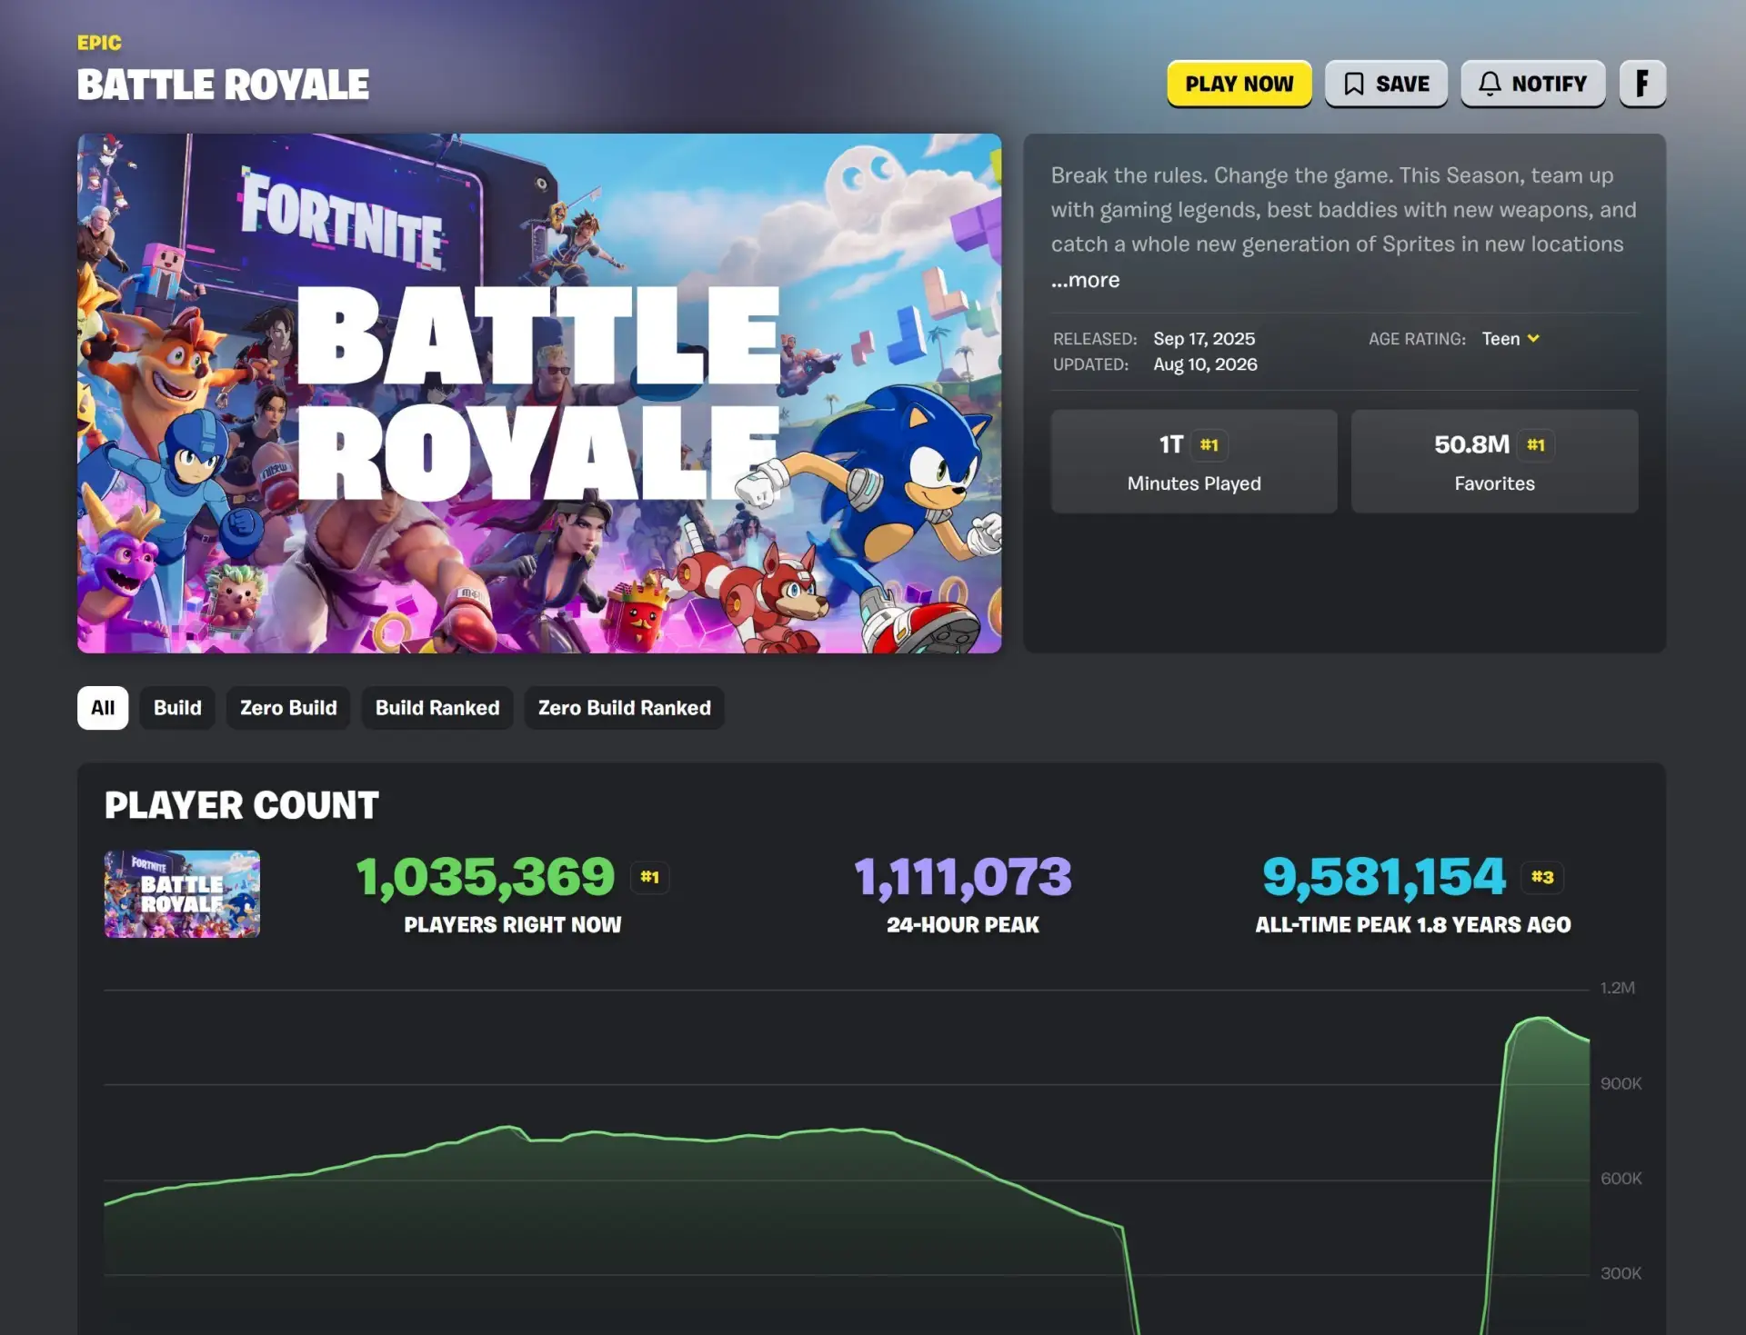Screen dimensions: 1746x1335
Task: Click the 24-Hour Peak label
Action: (x=963, y=924)
